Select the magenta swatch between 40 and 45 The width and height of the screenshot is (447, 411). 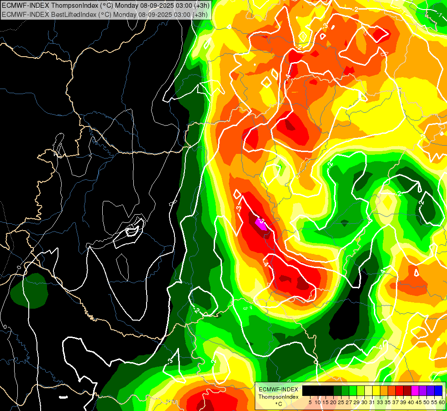point(415,391)
